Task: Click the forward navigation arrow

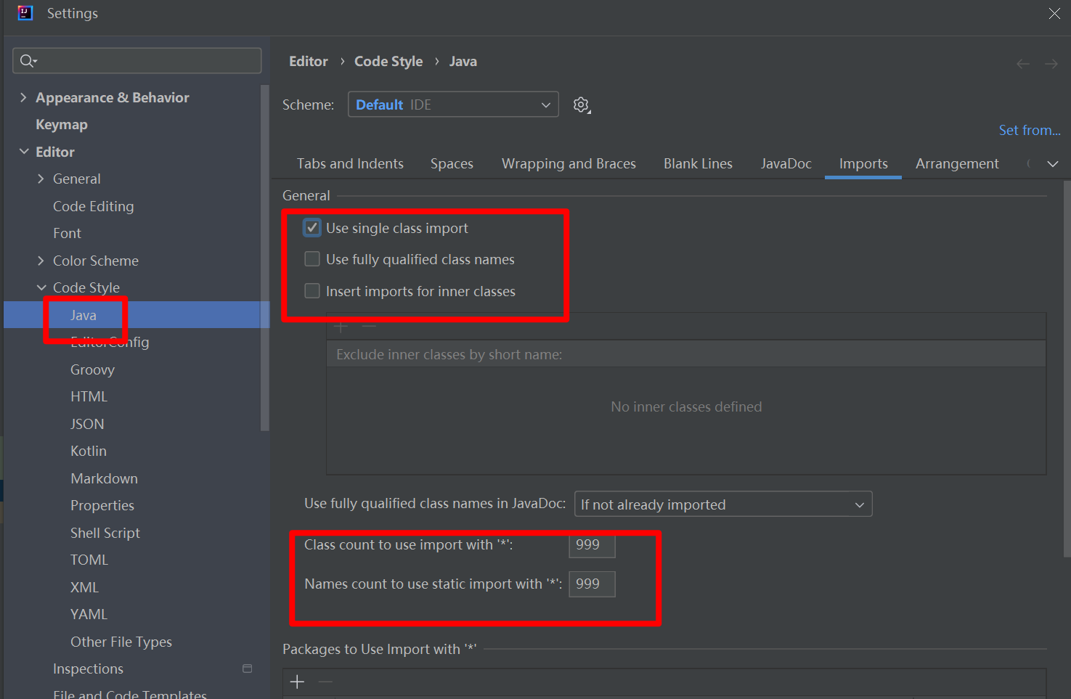Action: tap(1051, 64)
